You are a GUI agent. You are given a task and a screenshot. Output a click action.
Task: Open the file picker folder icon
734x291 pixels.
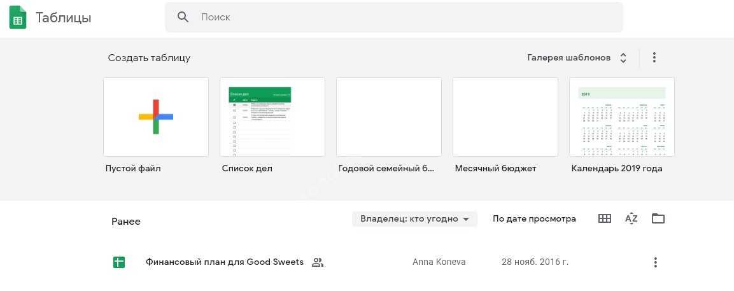(658, 218)
